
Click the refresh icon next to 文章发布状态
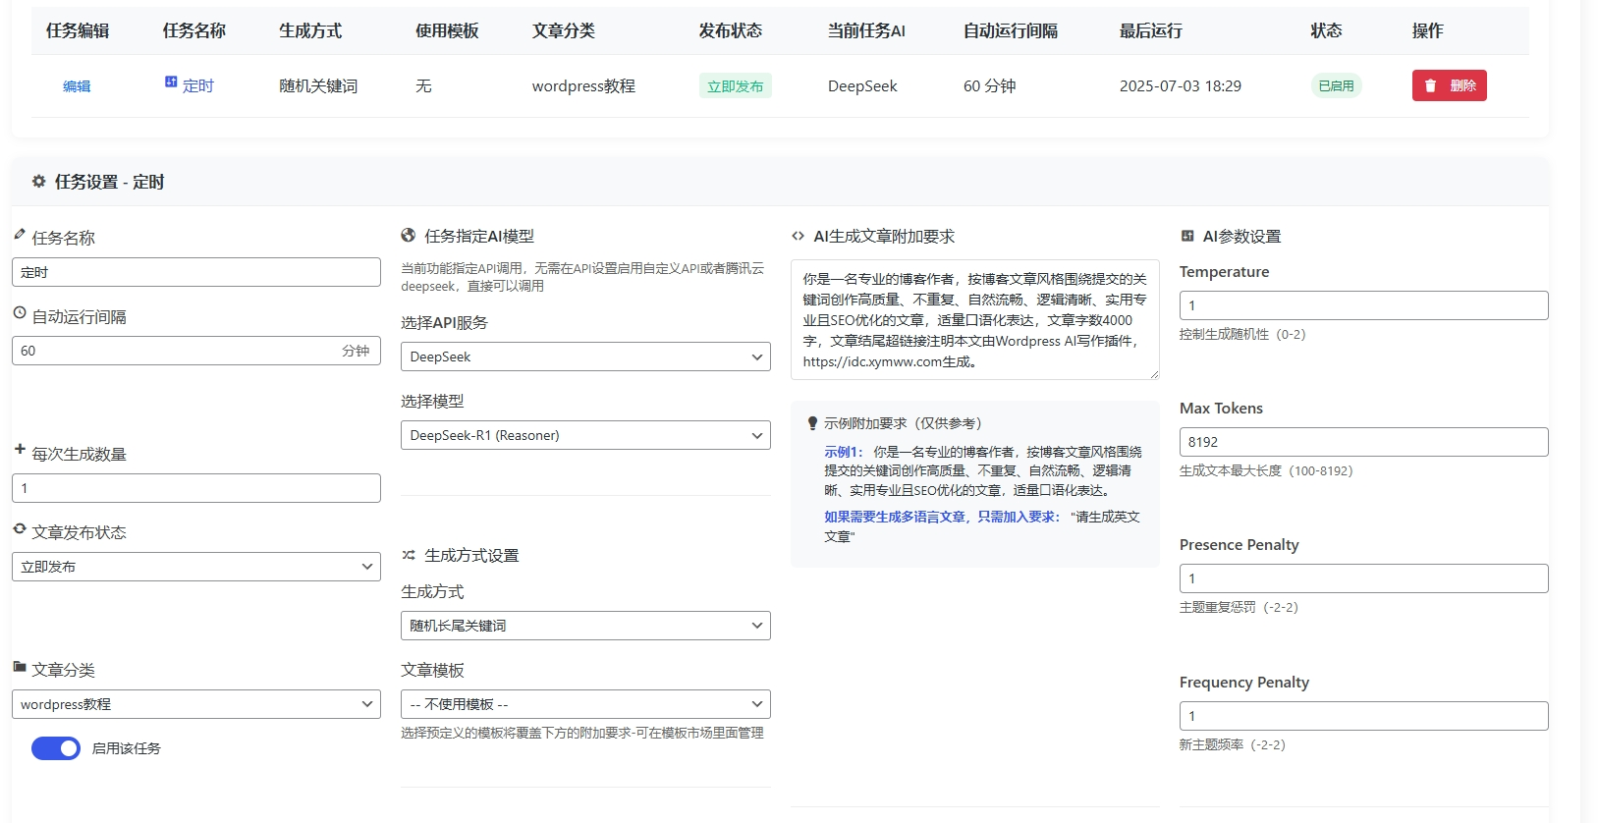tap(20, 529)
